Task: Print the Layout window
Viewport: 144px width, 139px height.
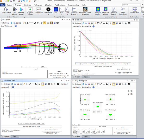Action: (x=20, y=23)
